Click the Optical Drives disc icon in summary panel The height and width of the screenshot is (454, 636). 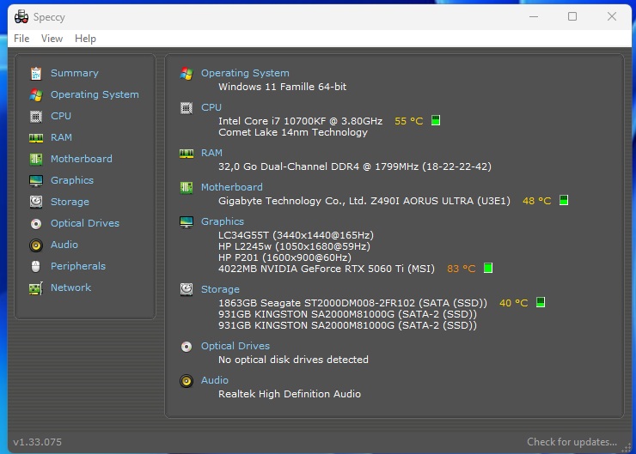[187, 347]
